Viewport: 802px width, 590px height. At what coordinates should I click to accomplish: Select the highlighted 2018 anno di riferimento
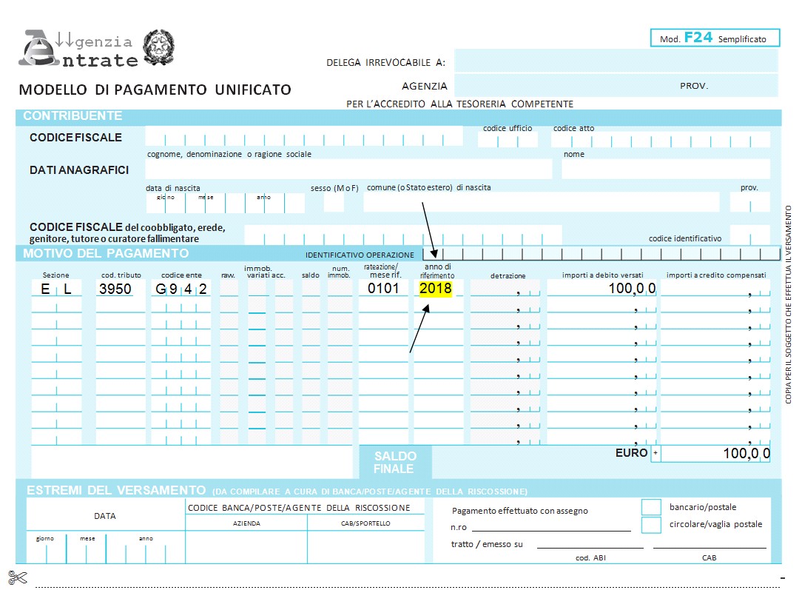click(x=435, y=289)
